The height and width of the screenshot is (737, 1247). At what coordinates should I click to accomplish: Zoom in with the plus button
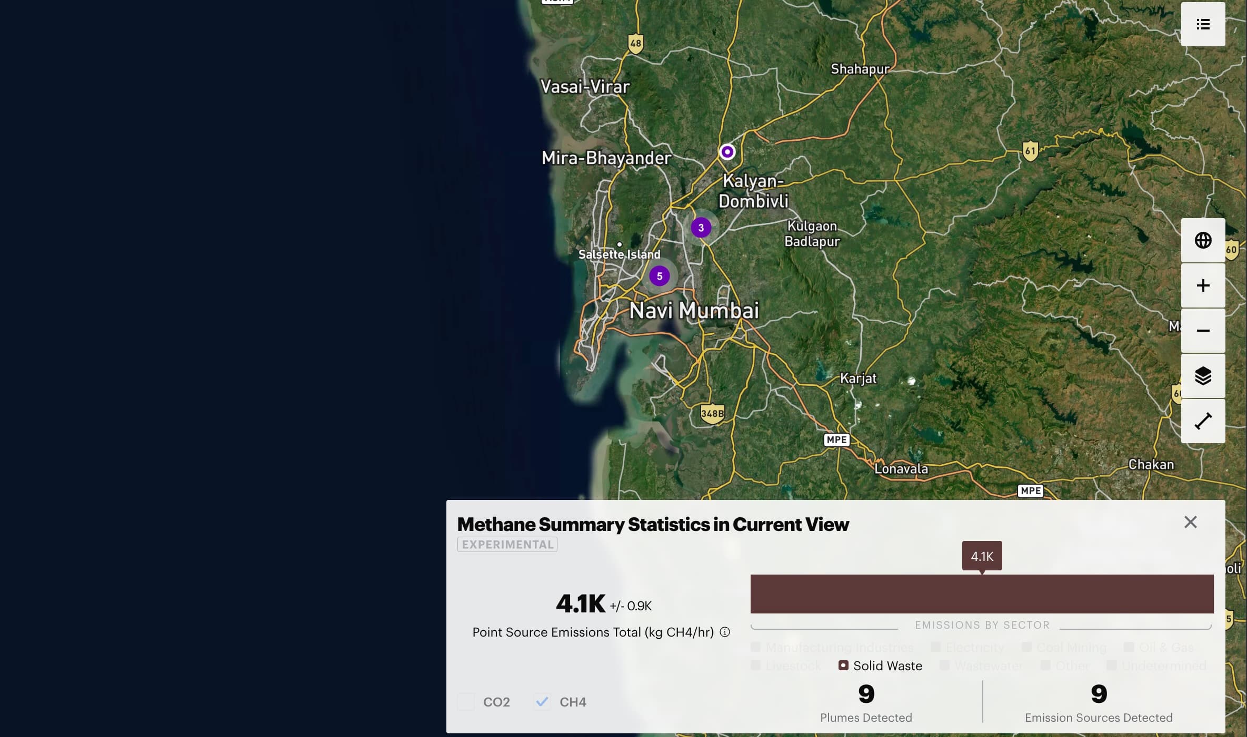pyautogui.click(x=1203, y=285)
